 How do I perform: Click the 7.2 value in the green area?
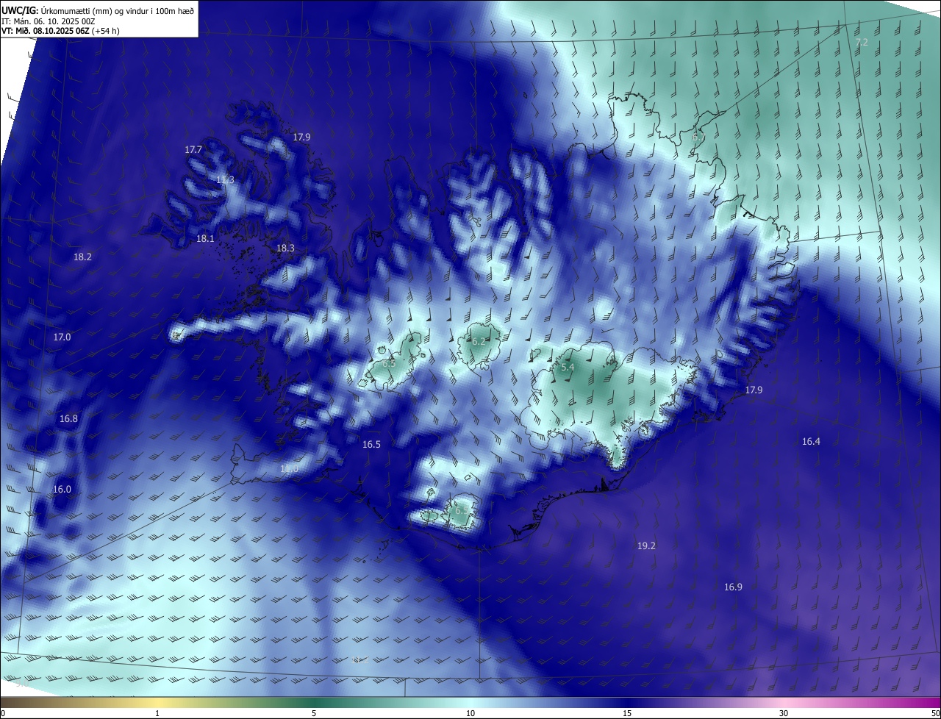(x=862, y=43)
